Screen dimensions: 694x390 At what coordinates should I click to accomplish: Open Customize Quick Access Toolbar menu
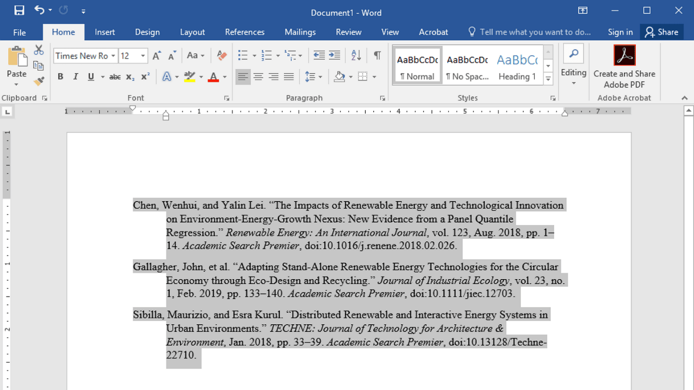(x=83, y=11)
